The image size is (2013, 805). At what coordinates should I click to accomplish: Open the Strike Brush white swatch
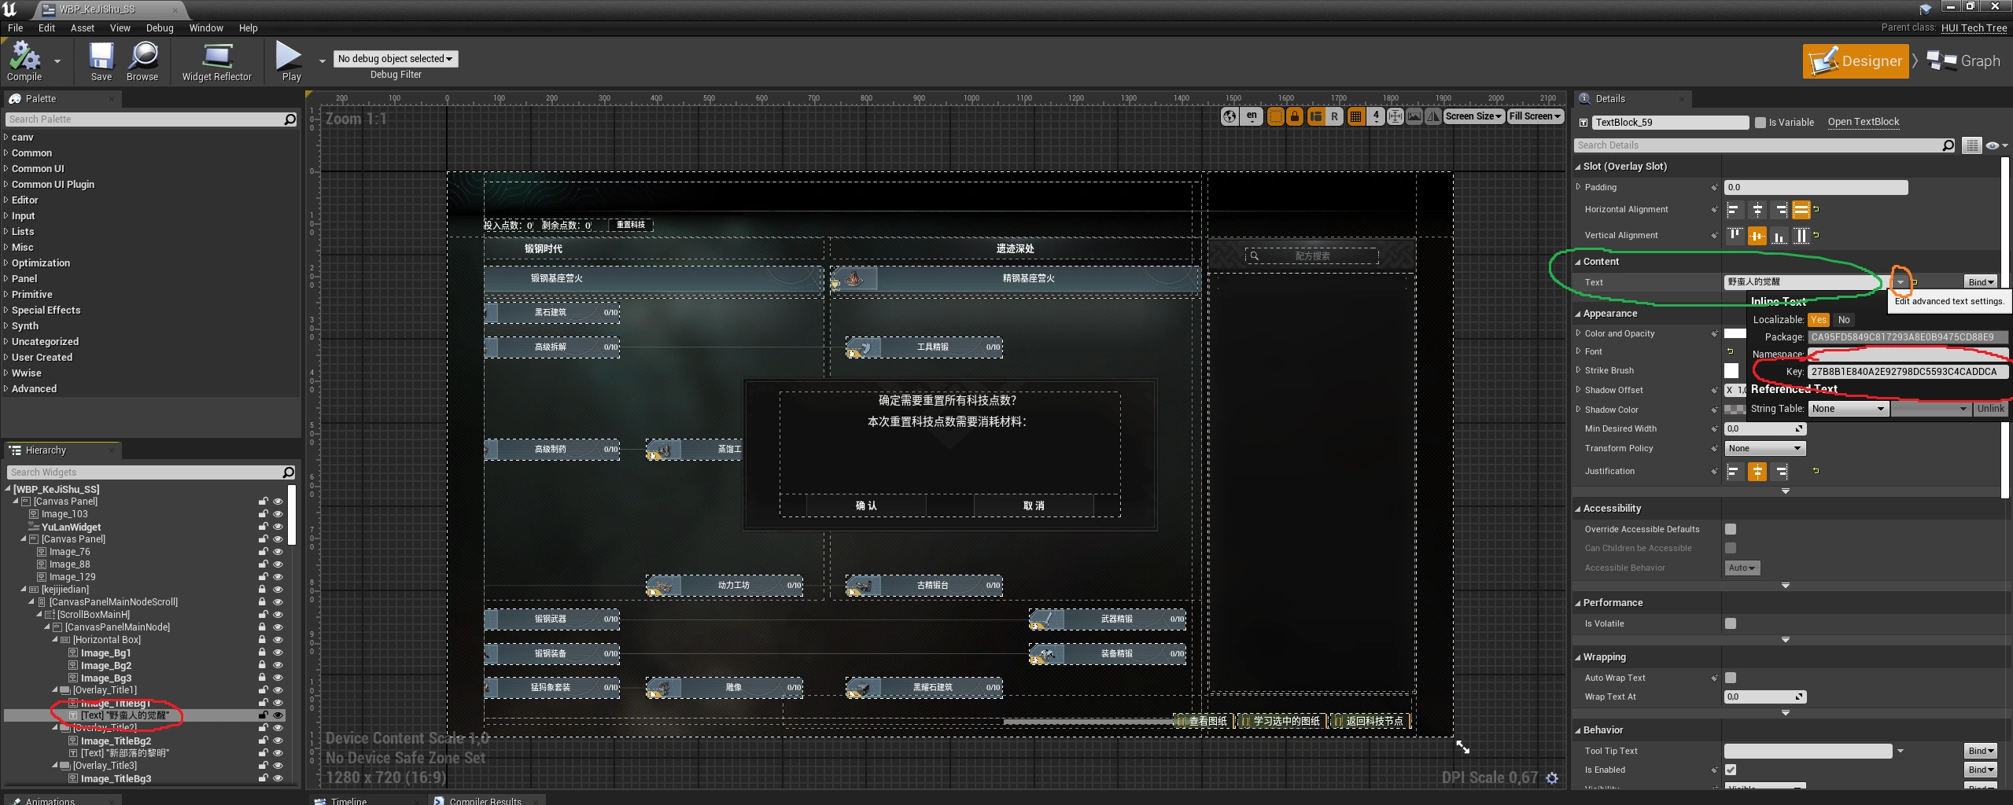(x=1731, y=370)
